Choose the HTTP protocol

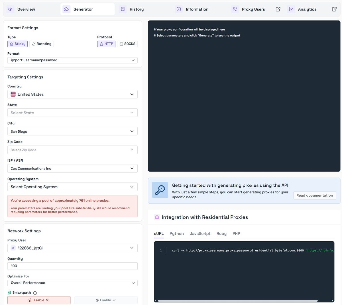pos(106,44)
